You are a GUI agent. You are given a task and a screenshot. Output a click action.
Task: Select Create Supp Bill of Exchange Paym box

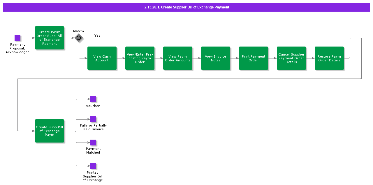(x=50, y=131)
